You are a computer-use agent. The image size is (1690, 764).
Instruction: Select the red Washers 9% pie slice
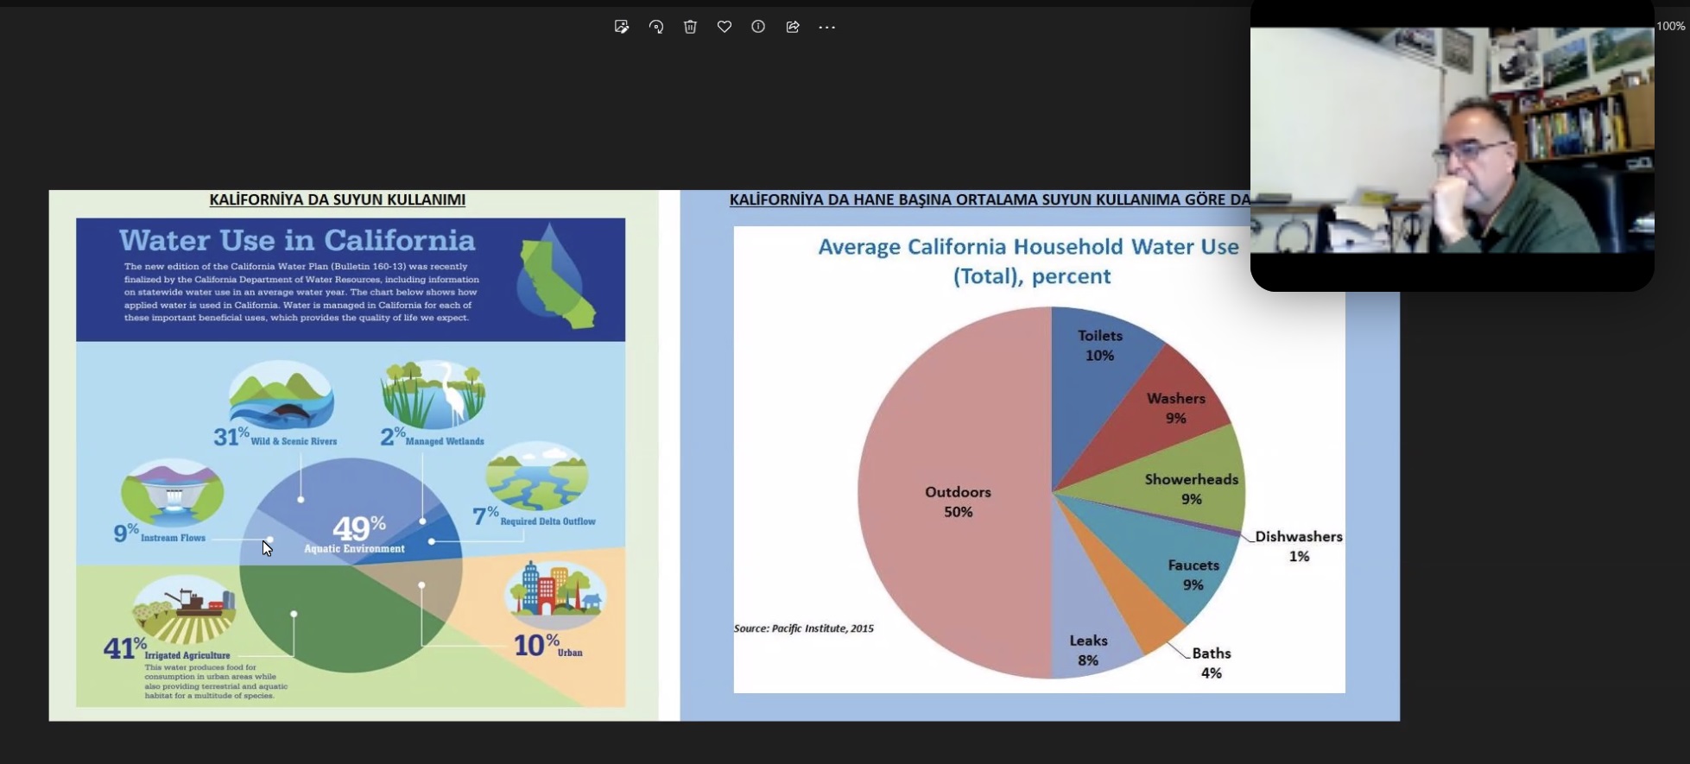[1175, 407]
